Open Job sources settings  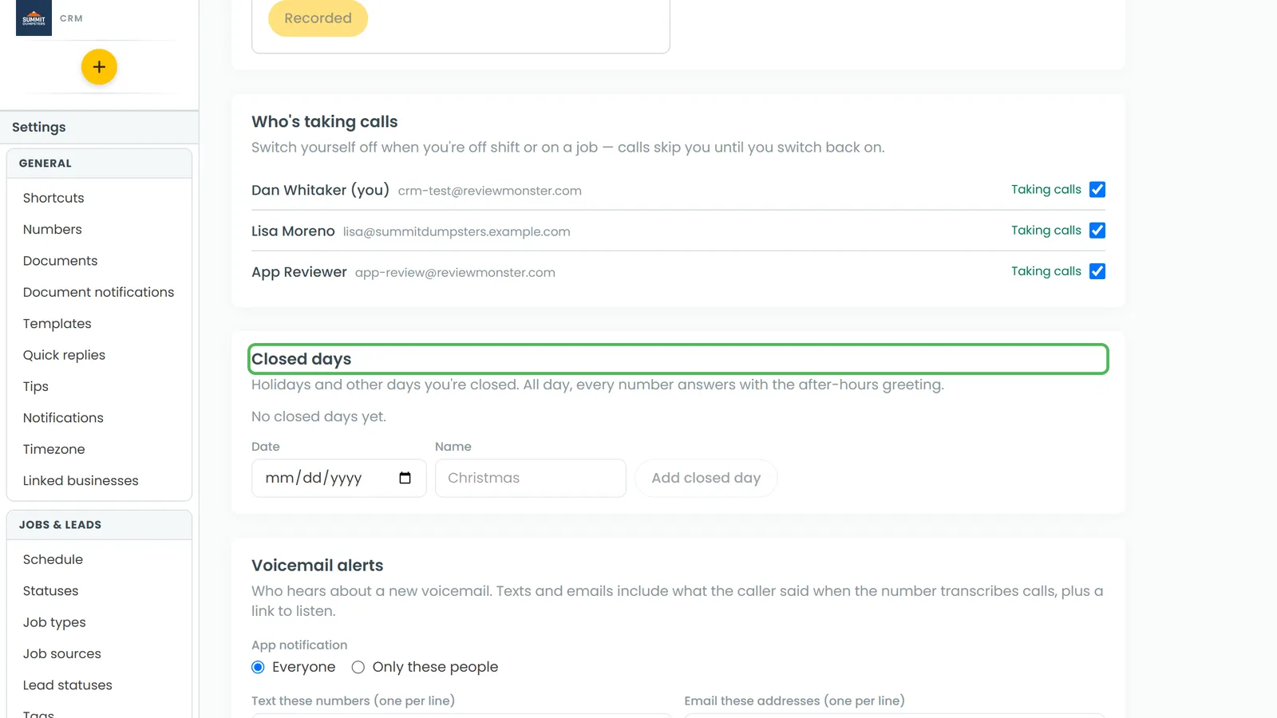click(x=62, y=653)
